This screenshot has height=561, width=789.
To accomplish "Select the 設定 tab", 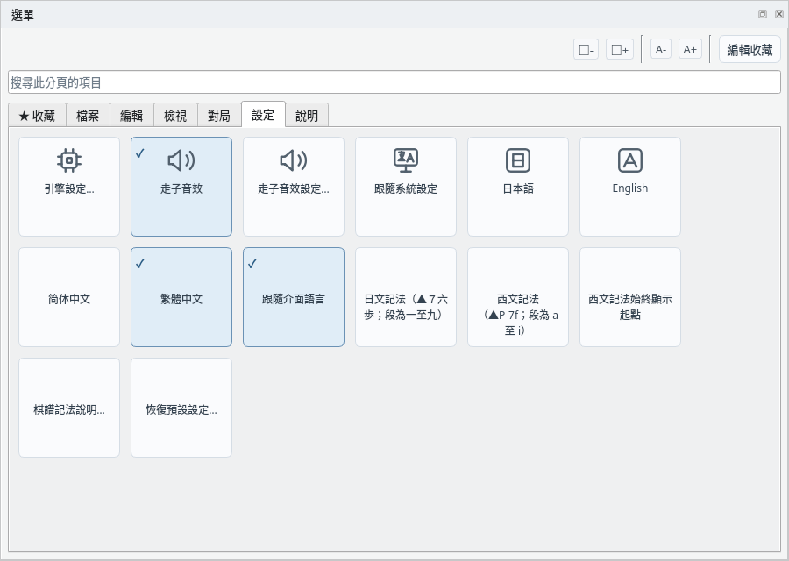I will (263, 115).
